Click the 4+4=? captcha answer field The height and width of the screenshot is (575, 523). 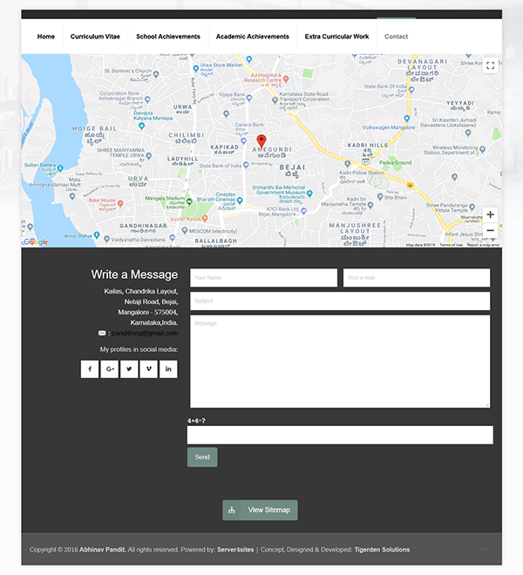340,435
